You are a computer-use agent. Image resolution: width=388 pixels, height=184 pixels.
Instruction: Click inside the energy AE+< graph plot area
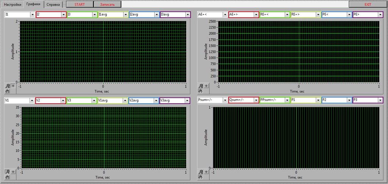[x=299, y=52]
